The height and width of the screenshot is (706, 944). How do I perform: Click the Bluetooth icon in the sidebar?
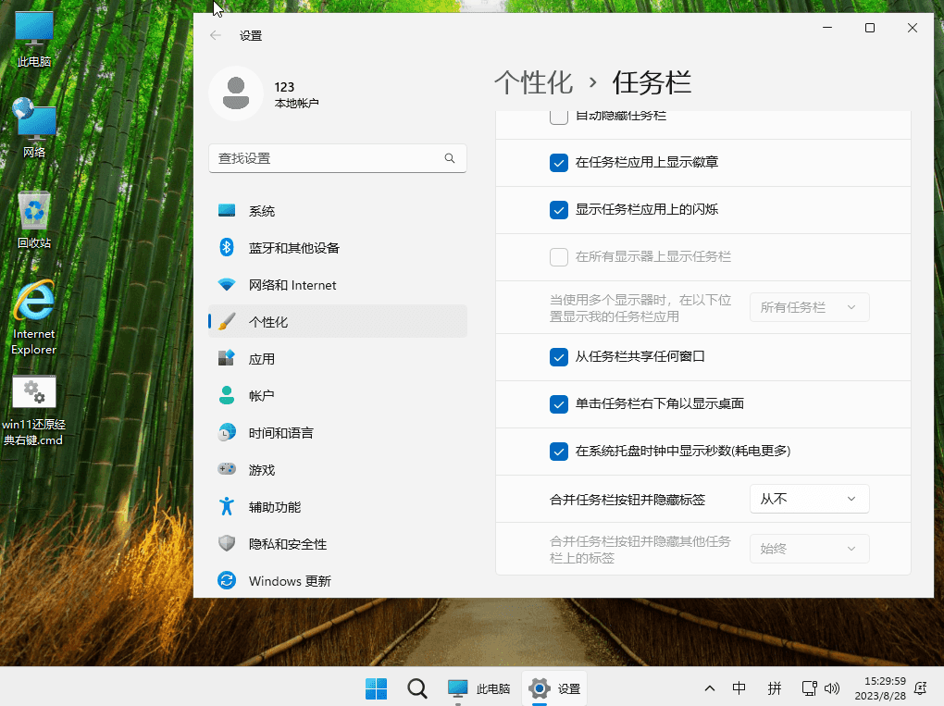(227, 248)
